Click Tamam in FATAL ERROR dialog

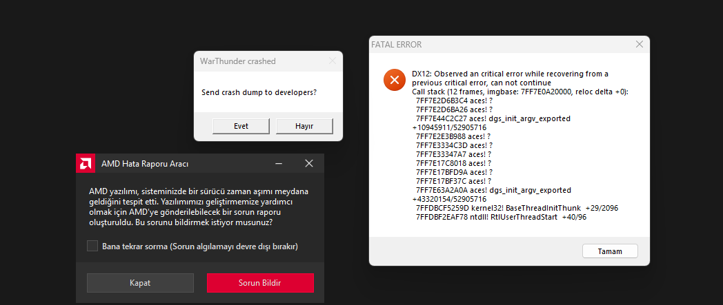click(x=610, y=251)
